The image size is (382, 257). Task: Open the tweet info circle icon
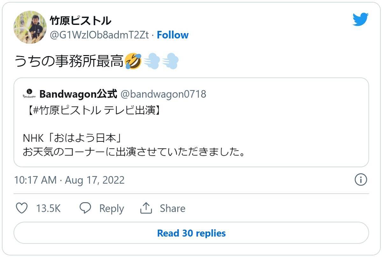(x=361, y=180)
